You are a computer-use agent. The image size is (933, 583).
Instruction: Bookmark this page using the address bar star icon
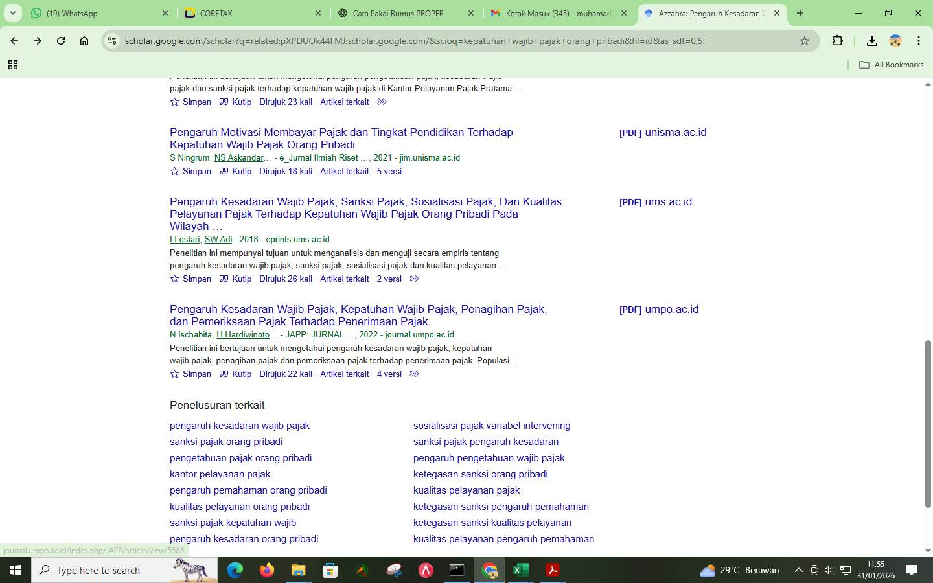pos(805,40)
